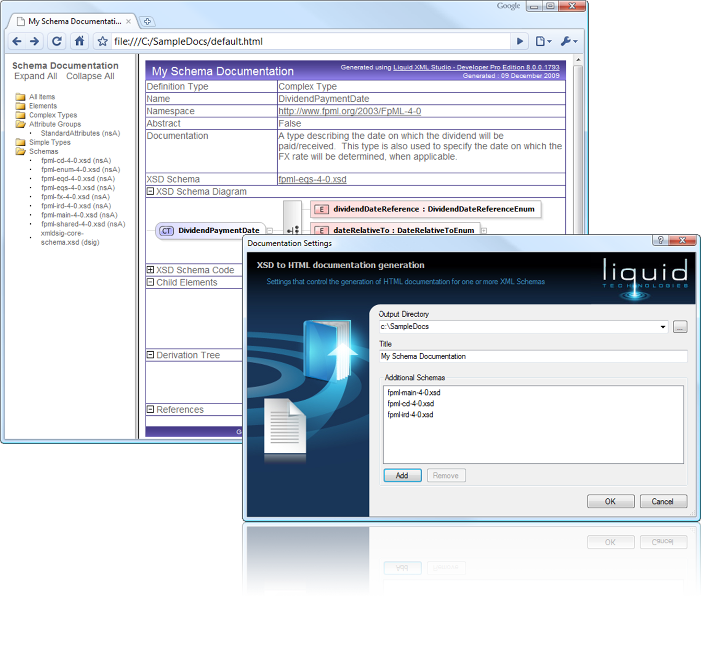The height and width of the screenshot is (647, 701).
Task: Open the fpml-eqs-4-0.xsd schema link
Action: pyautogui.click(x=312, y=179)
